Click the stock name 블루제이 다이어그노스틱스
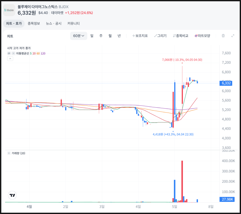The width and height of the screenshot is (241, 214). (37, 7)
